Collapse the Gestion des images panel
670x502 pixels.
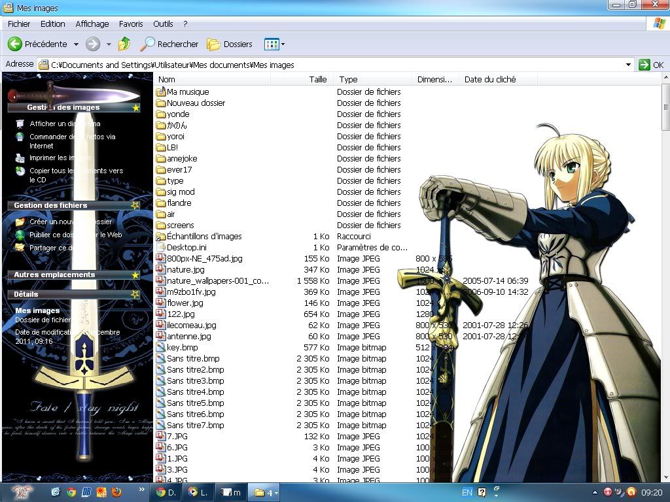coord(135,107)
